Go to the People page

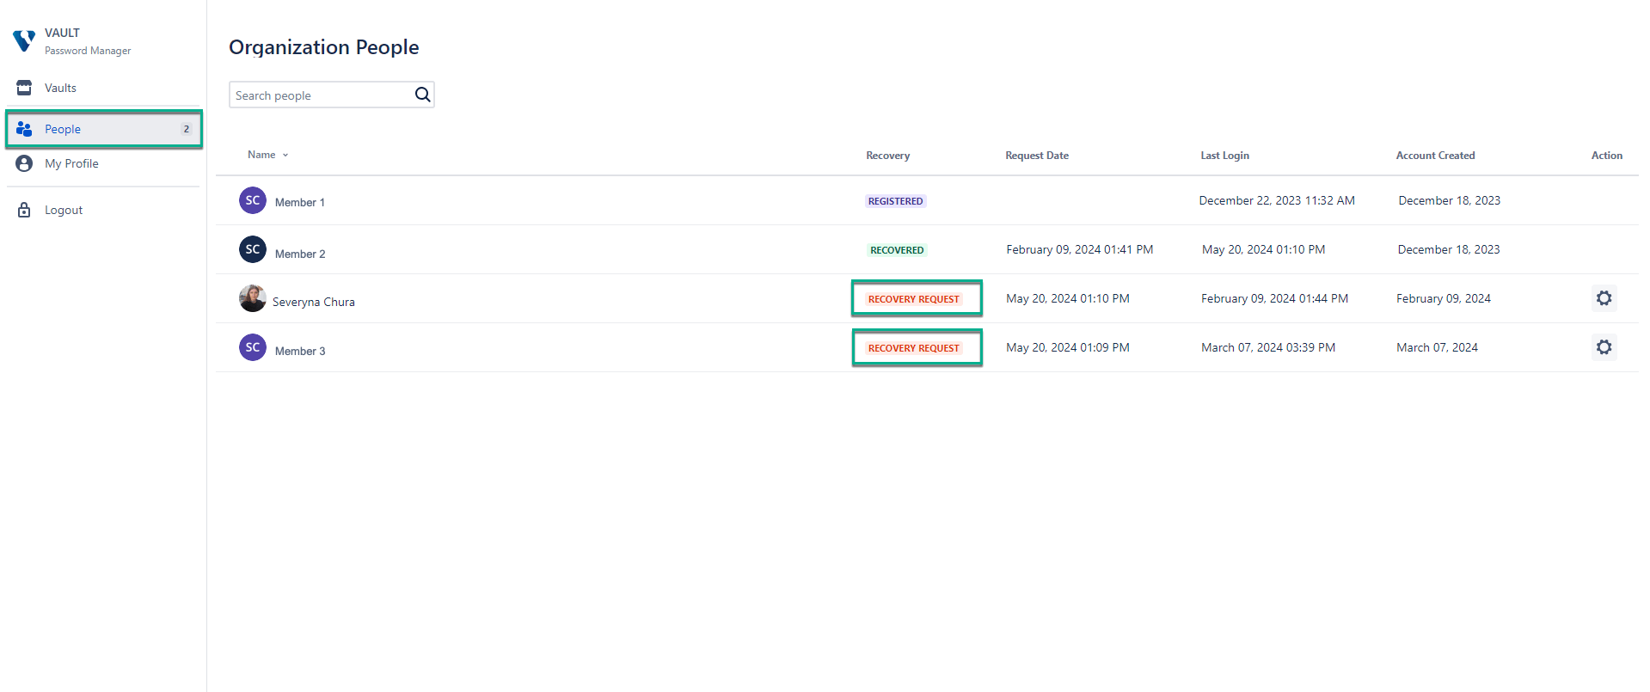pyautogui.click(x=63, y=129)
